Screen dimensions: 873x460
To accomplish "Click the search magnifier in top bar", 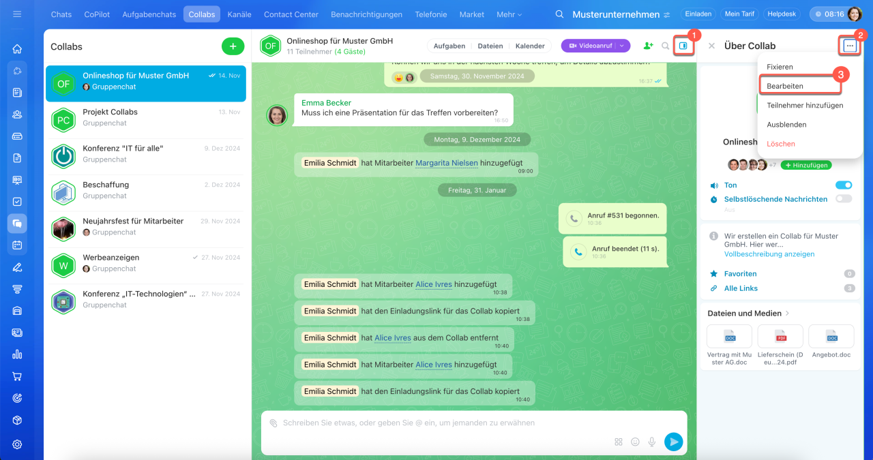I will tap(560, 14).
